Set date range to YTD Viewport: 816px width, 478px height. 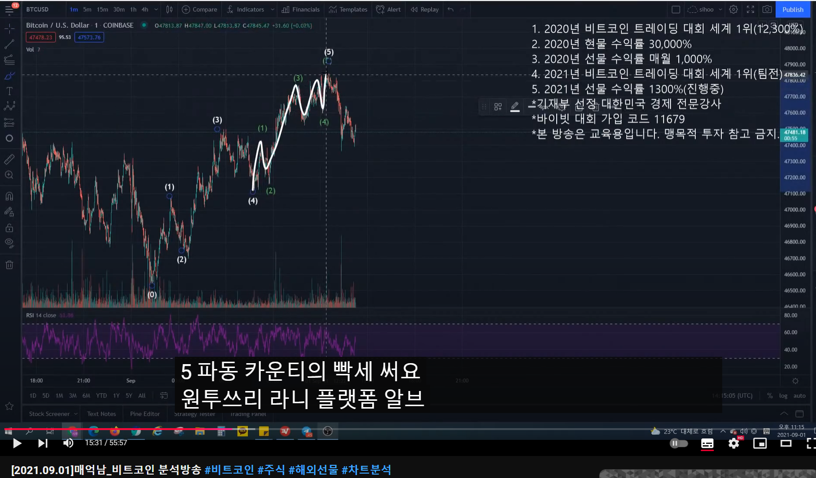pyautogui.click(x=101, y=395)
